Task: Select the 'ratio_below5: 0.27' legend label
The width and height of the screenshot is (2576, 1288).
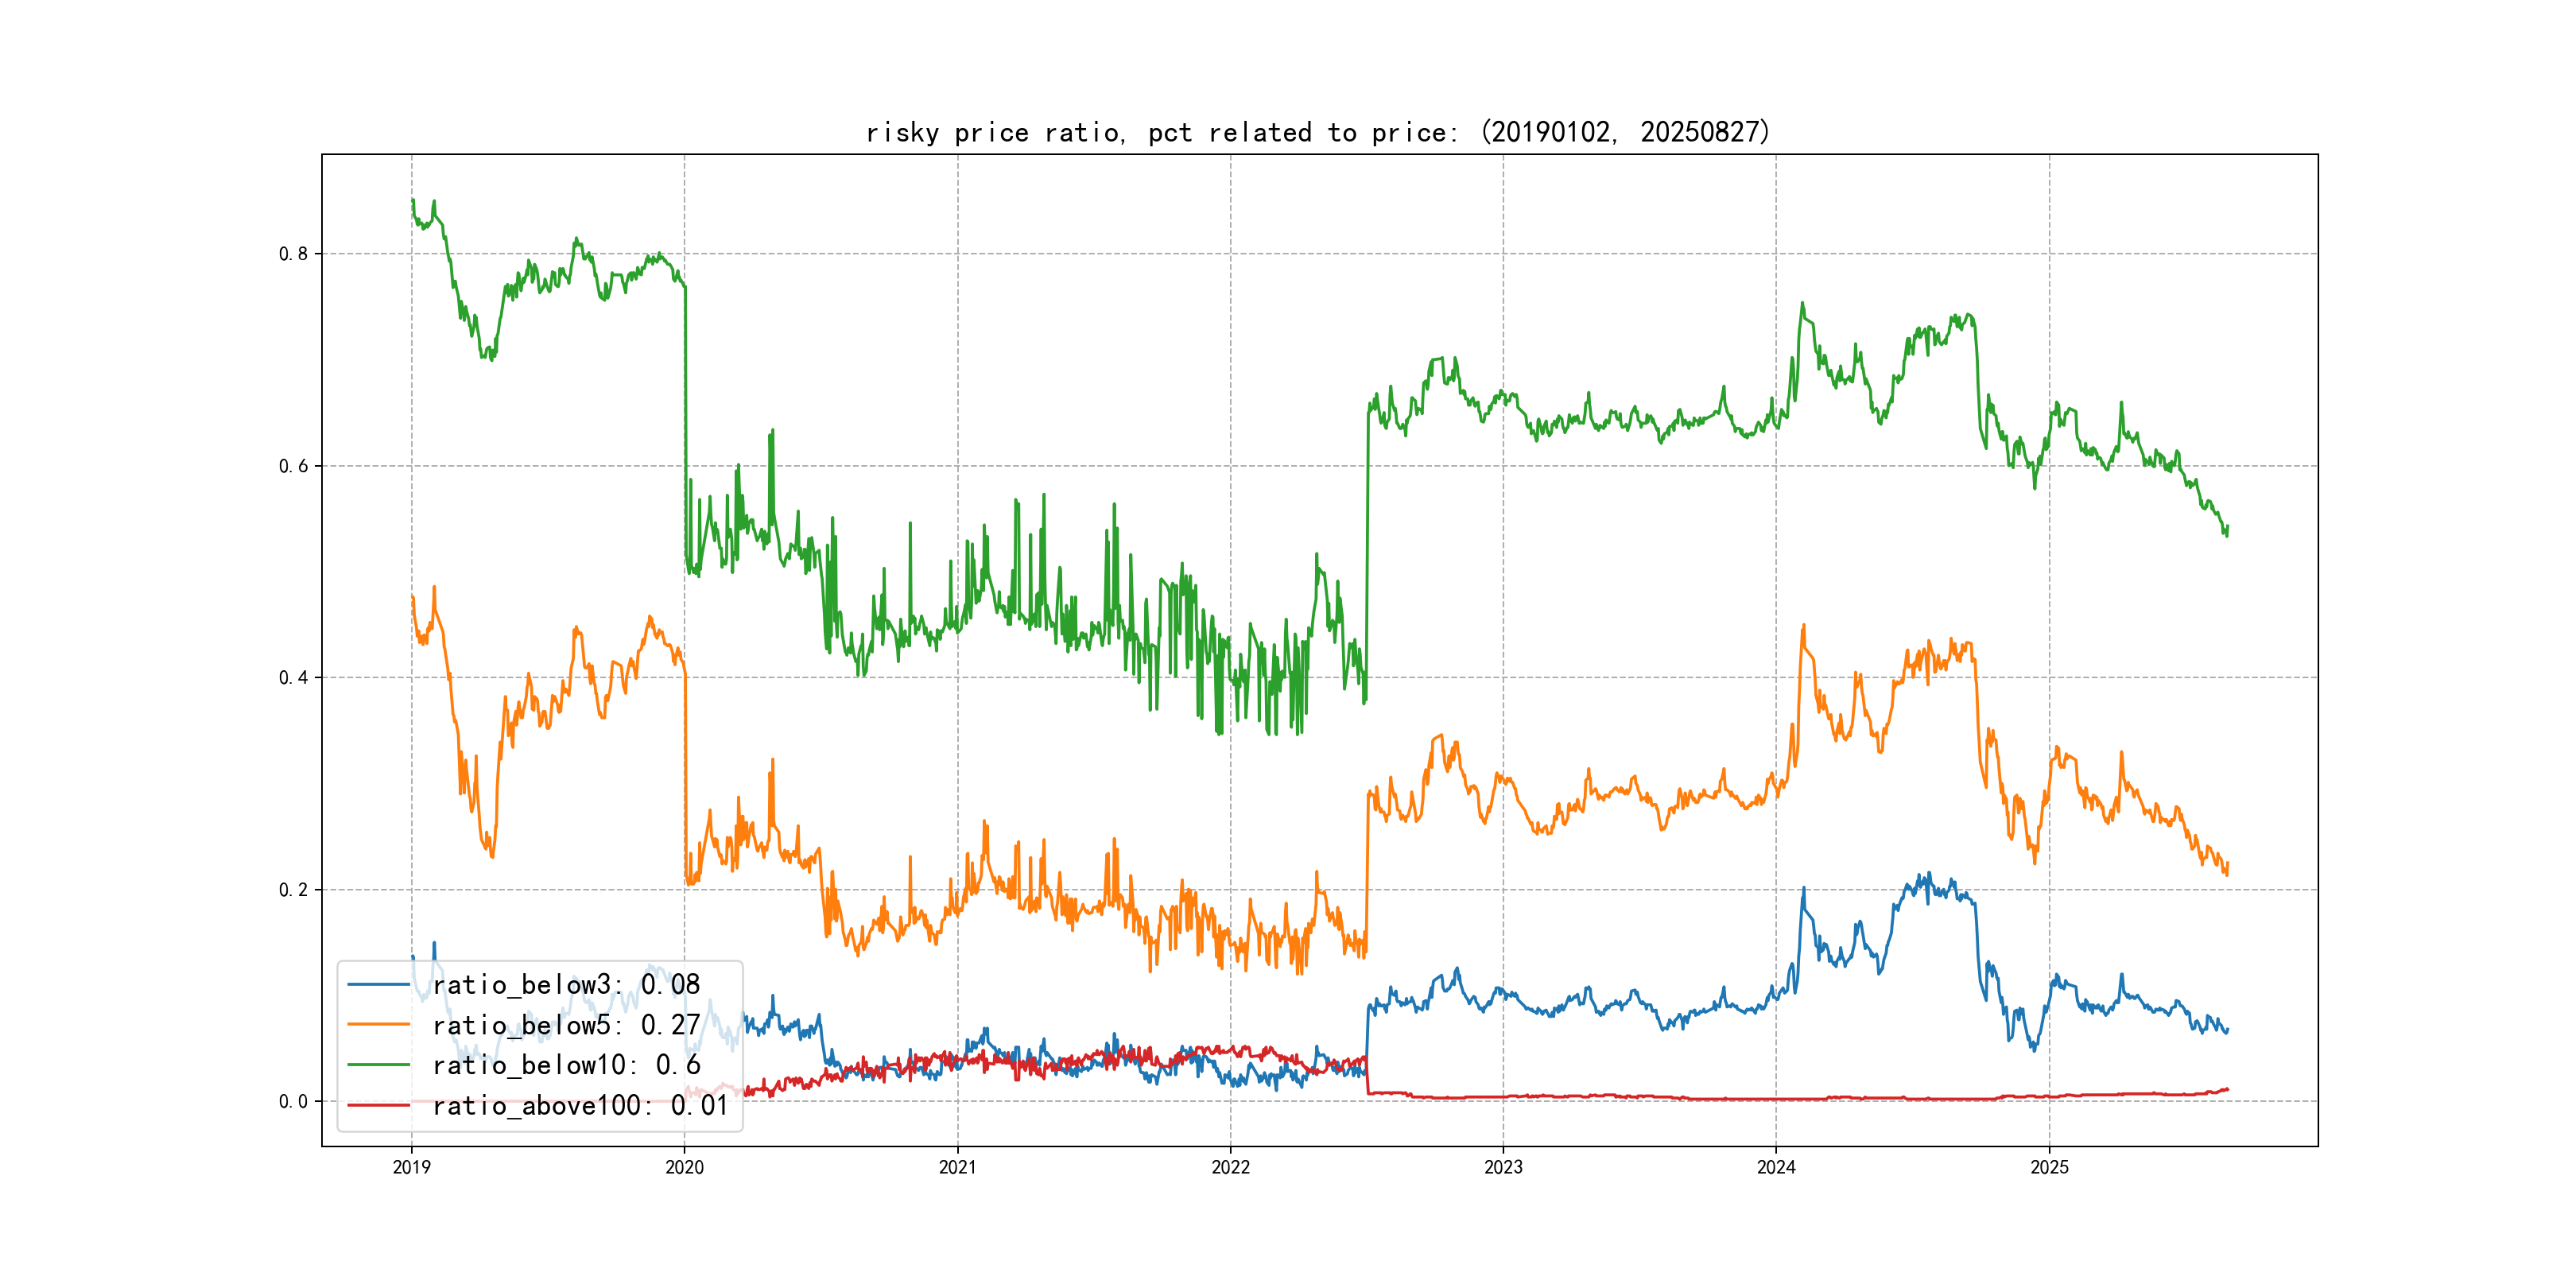Action: [566, 1025]
